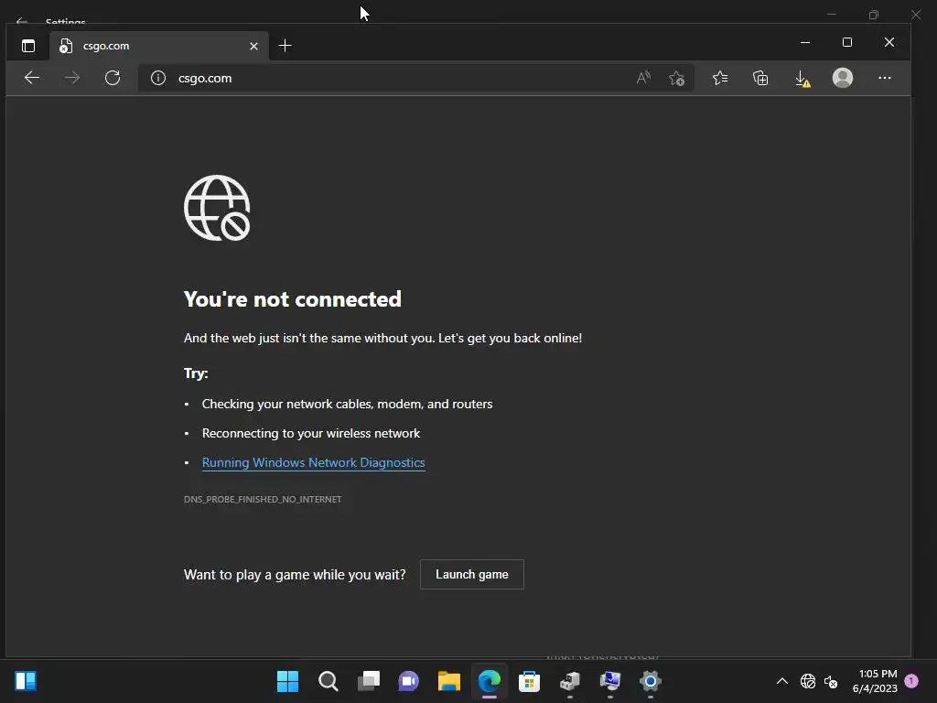
Task: Activate Read aloud icon
Action: click(643, 79)
